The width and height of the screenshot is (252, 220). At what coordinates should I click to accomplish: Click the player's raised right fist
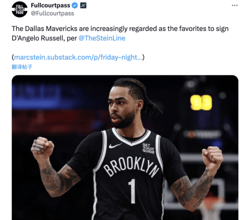coord(43,148)
